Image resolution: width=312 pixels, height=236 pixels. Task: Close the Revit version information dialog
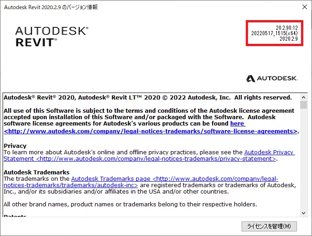tap(304, 7)
